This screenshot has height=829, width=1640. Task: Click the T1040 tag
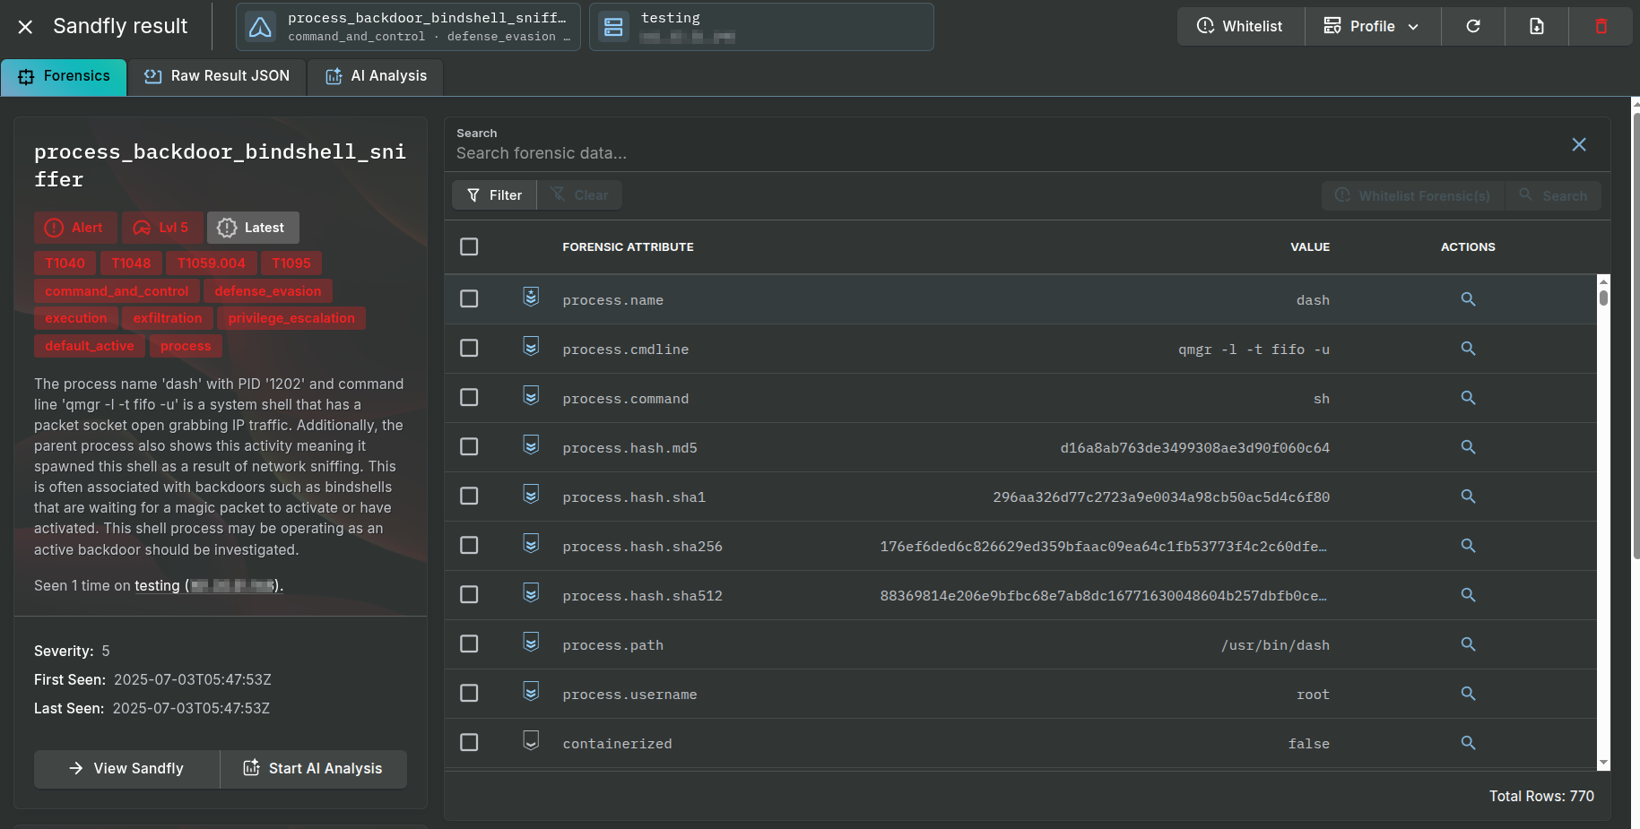[x=65, y=263]
